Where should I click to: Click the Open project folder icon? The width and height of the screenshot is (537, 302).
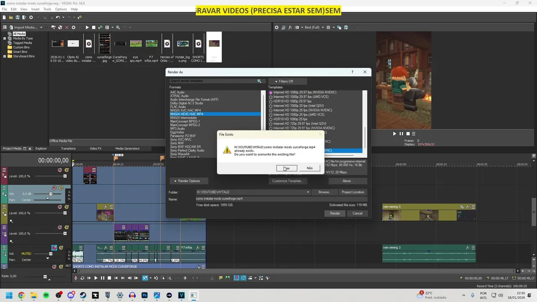point(11,17)
